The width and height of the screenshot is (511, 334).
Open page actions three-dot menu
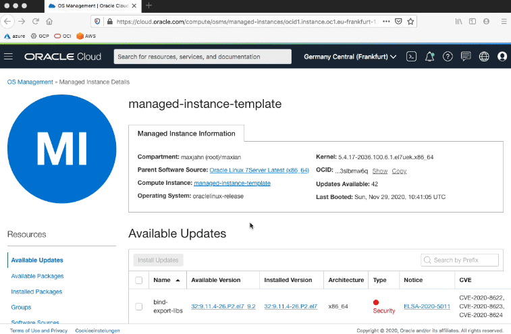pyautogui.click(x=386, y=22)
